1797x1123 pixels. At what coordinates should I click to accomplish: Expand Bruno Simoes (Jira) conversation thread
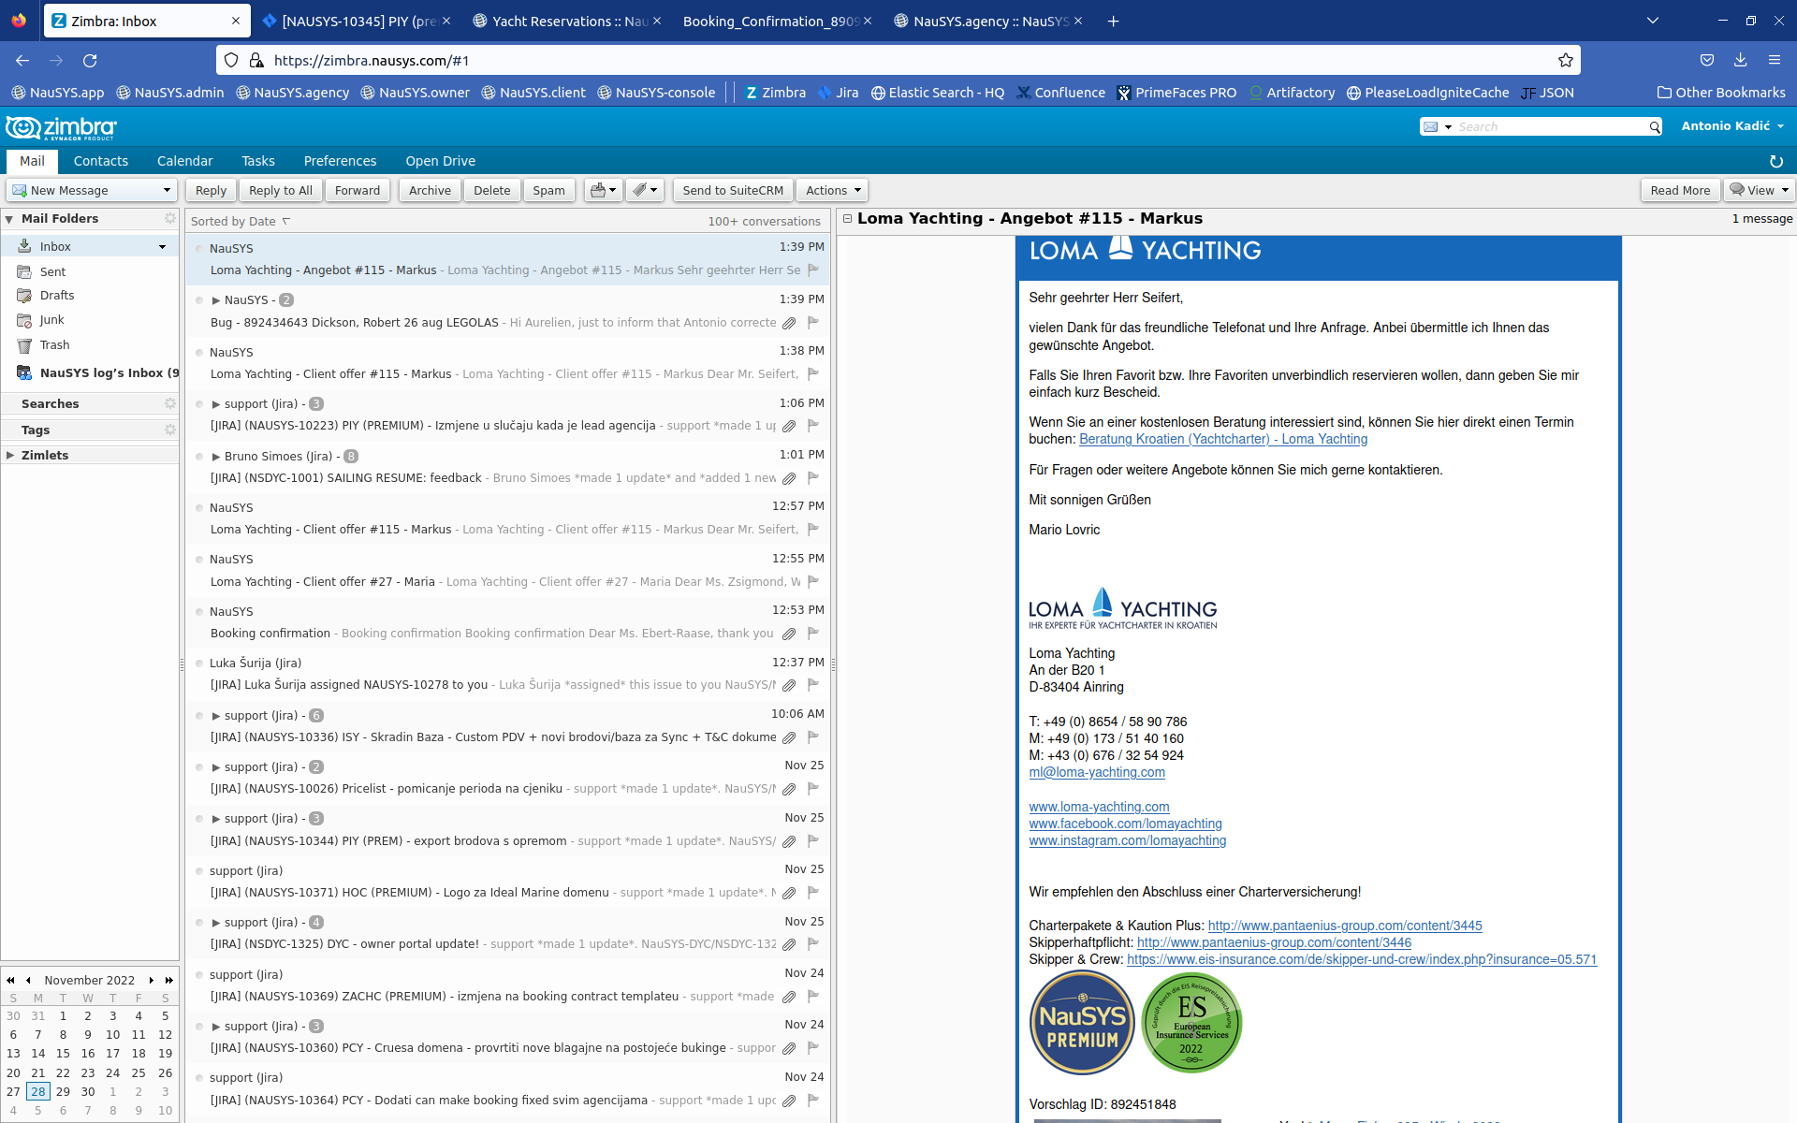click(216, 457)
